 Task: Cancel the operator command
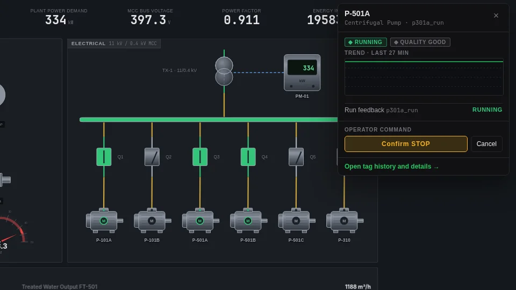coord(486,144)
